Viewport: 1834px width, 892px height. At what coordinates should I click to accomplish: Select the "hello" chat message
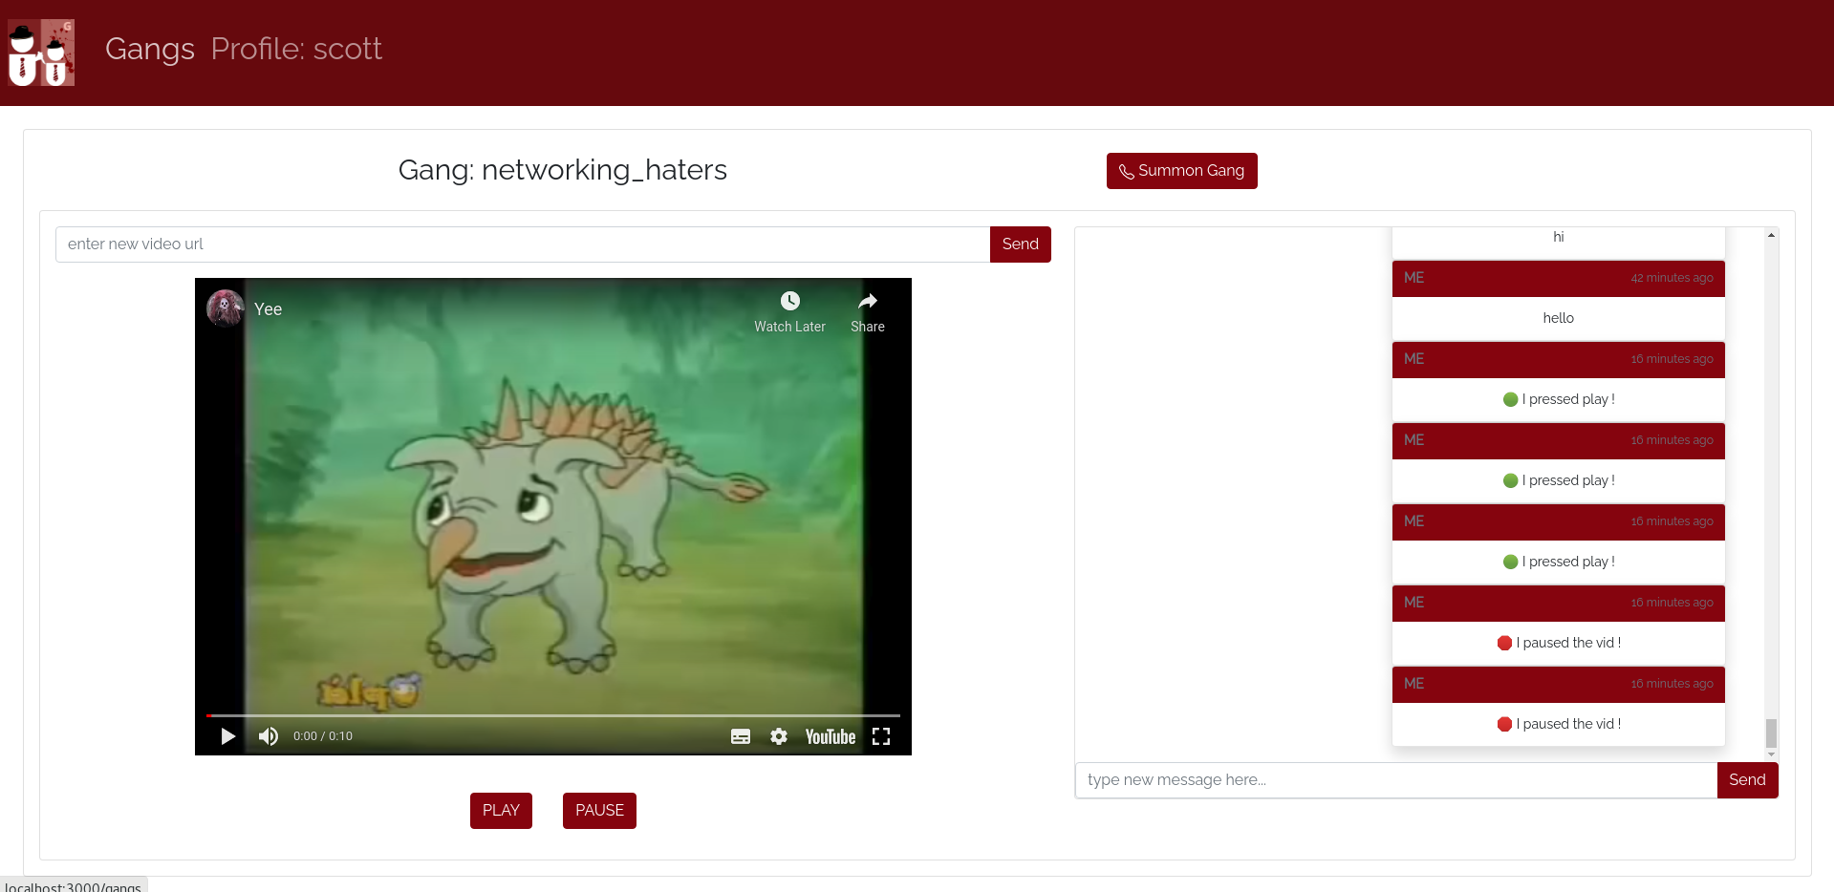click(x=1559, y=318)
